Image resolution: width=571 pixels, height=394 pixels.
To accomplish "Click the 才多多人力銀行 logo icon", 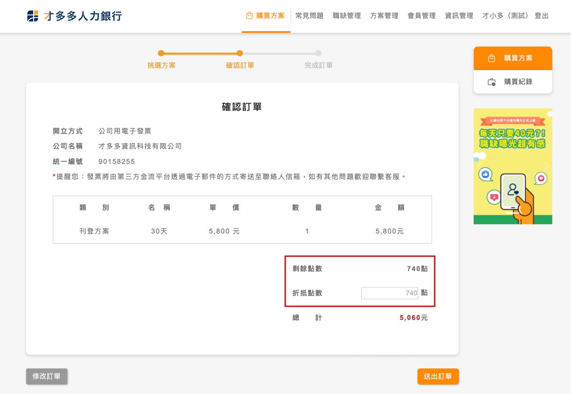I will (x=33, y=16).
